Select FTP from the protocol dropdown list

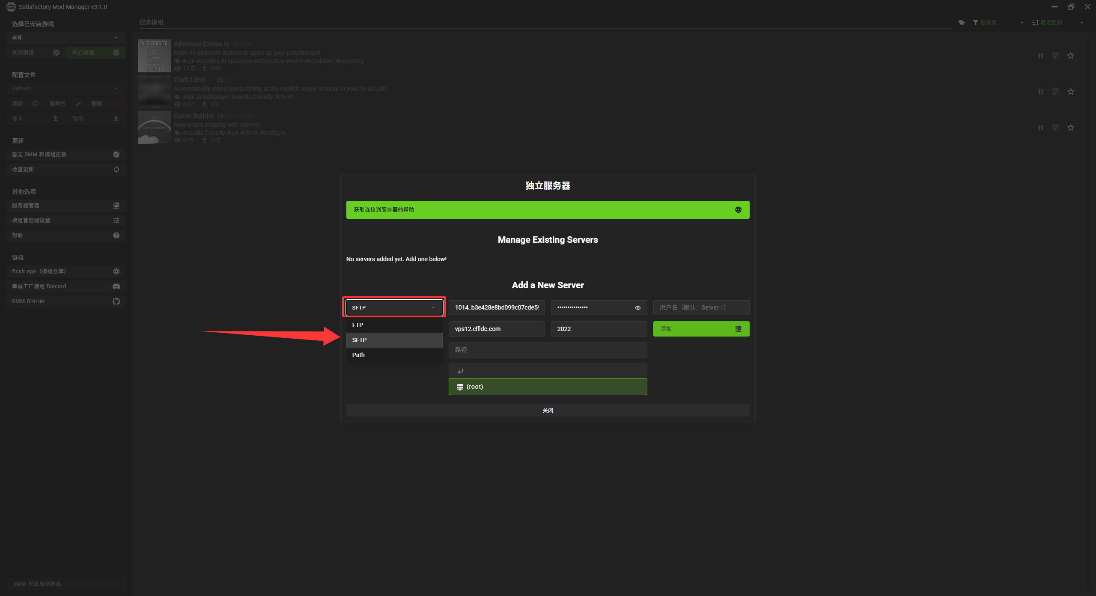click(394, 325)
